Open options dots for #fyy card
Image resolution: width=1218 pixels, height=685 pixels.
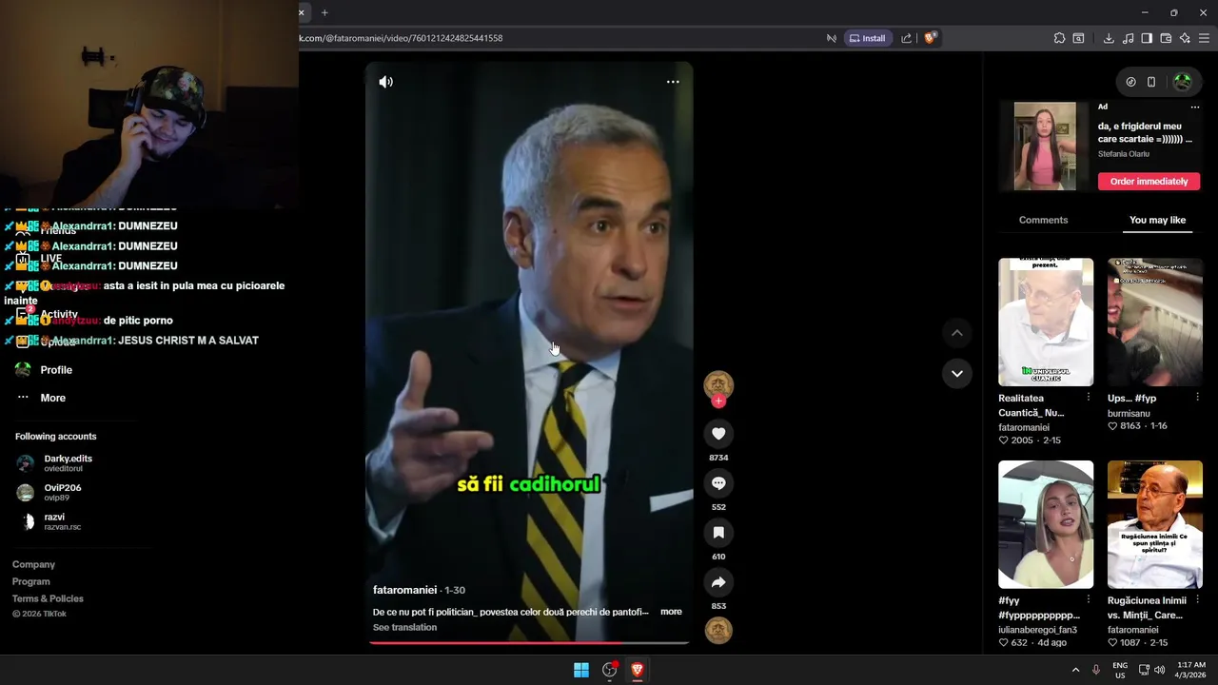(x=1088, y=600)
